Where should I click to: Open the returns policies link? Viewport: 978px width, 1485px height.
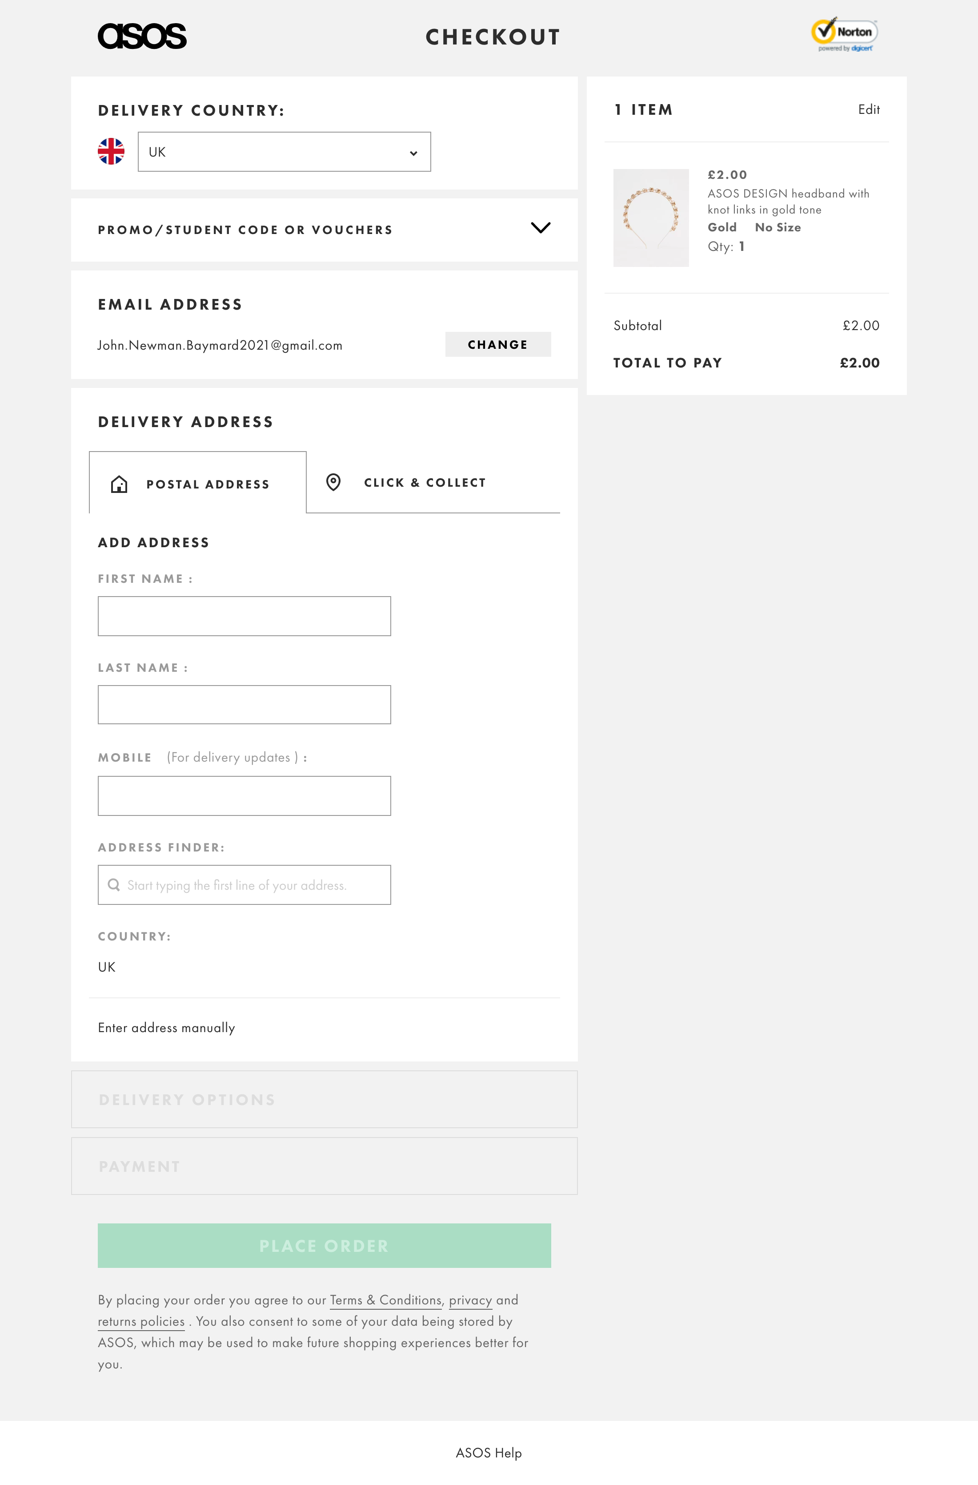[141, 1321]
